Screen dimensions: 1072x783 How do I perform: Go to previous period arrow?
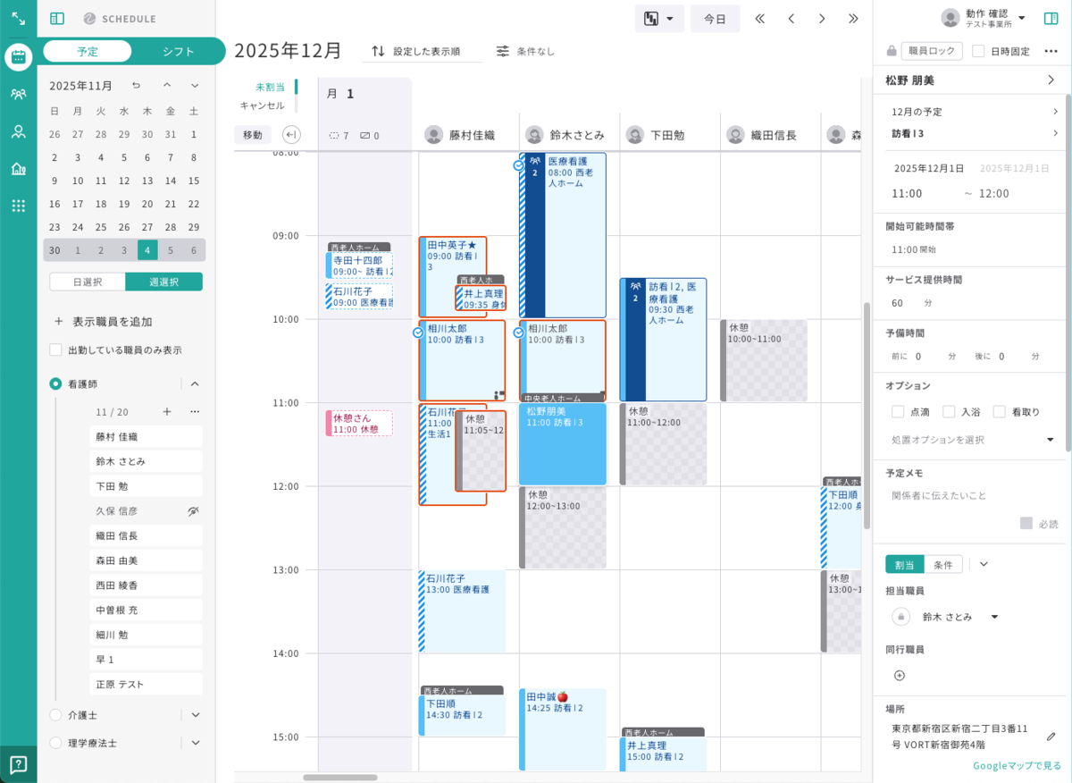pyautogui.click(x=791, y=18)
